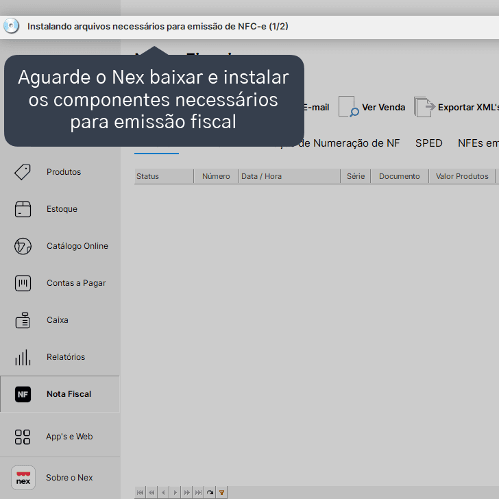Image resolution: width=499 pixels, height=499 pixels.
Task: Sort by the Data / Hora column header
Action: tap(289, 176)
